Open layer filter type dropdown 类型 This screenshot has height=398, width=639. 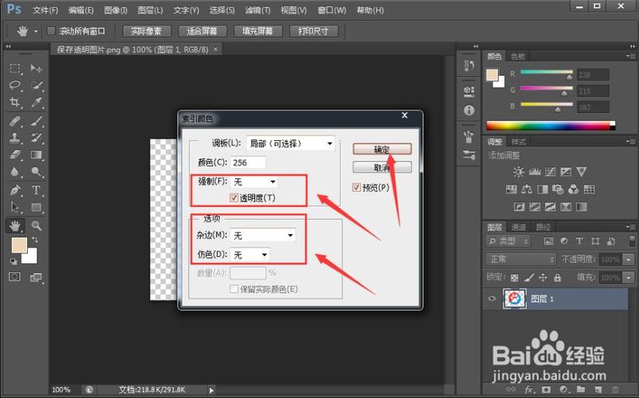point(508,241)
